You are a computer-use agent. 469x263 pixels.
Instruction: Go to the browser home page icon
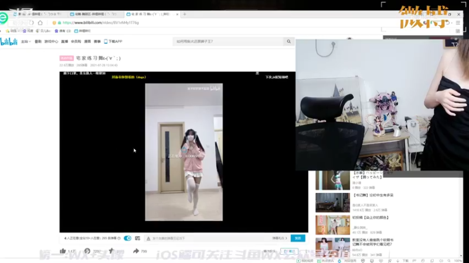tap(40, 23)
